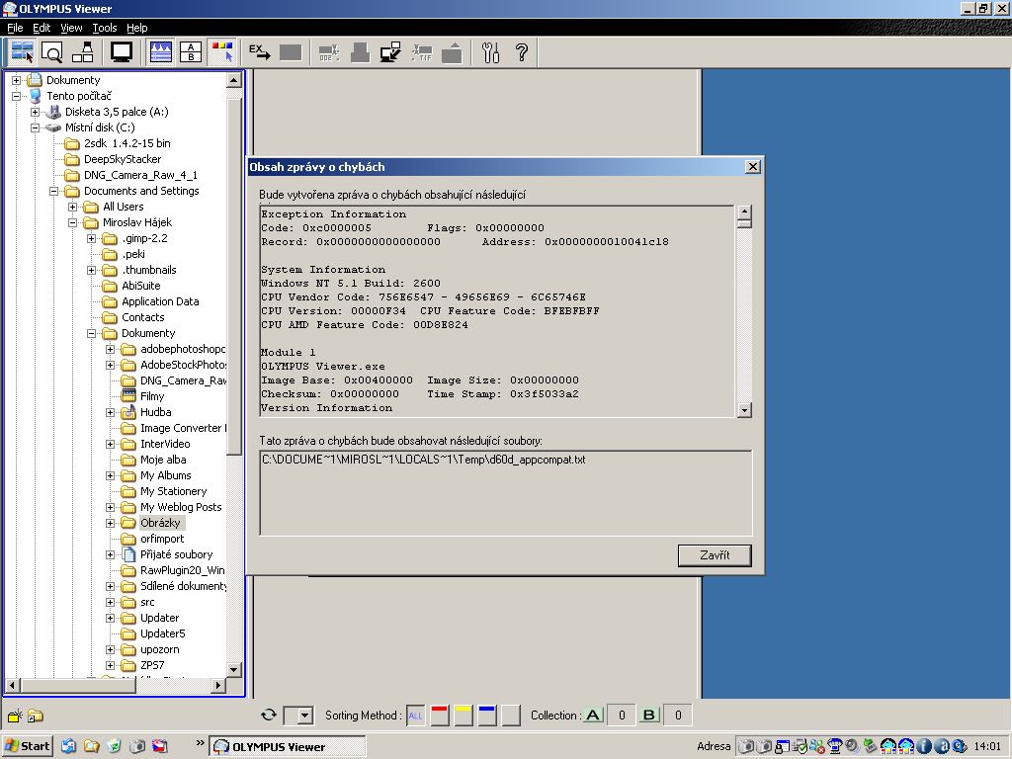Click the new folder icon at bottom left
This screenshot has width=1012, height=759.
tap(15, 717)
